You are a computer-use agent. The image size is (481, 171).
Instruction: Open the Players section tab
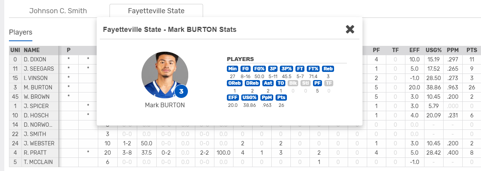pyautogui.click(x=21, y=32)
